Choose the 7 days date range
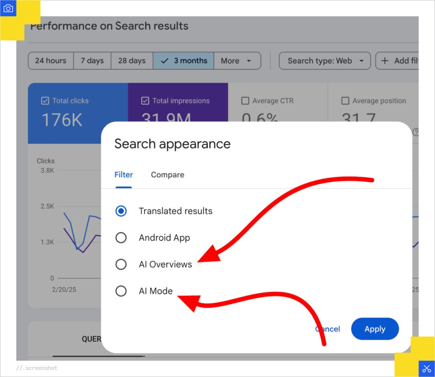 click(x=92, y=61)
